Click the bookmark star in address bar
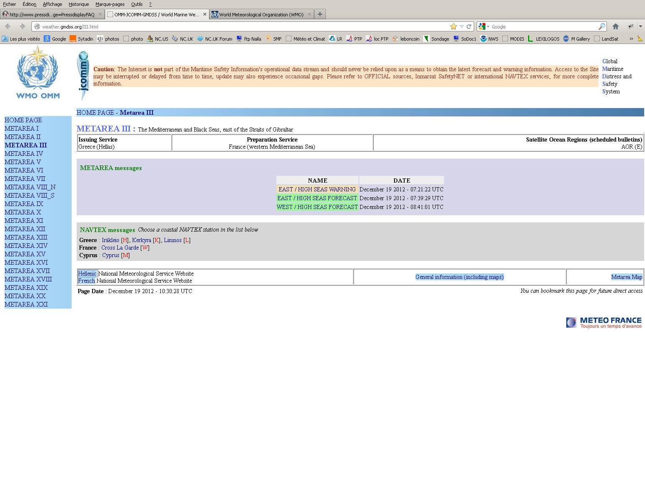The height and width of the screenshot is (477, 645). 453,26
